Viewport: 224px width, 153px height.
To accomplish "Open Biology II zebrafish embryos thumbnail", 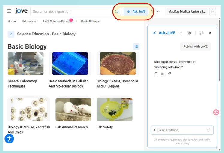I will click(29, 109).
